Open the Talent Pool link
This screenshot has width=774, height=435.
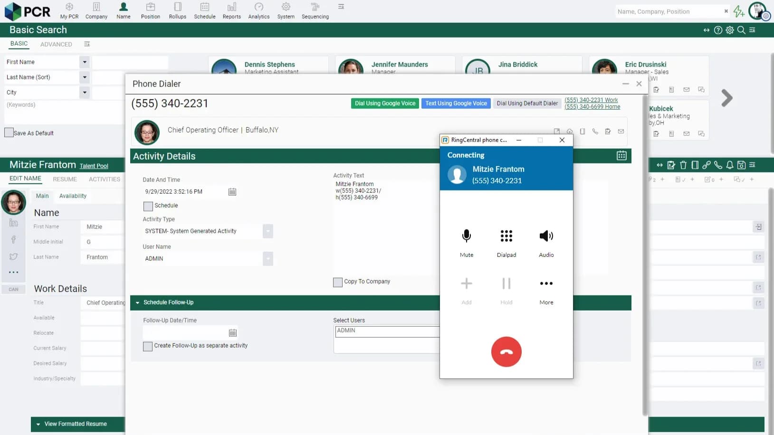click(94, 166)
